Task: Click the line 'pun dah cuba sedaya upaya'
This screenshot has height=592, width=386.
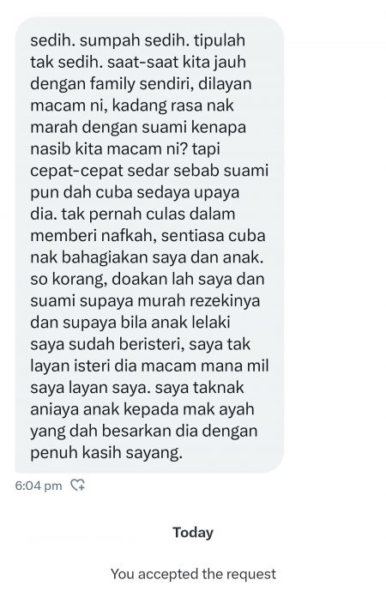Action: (x=135, y=192)
